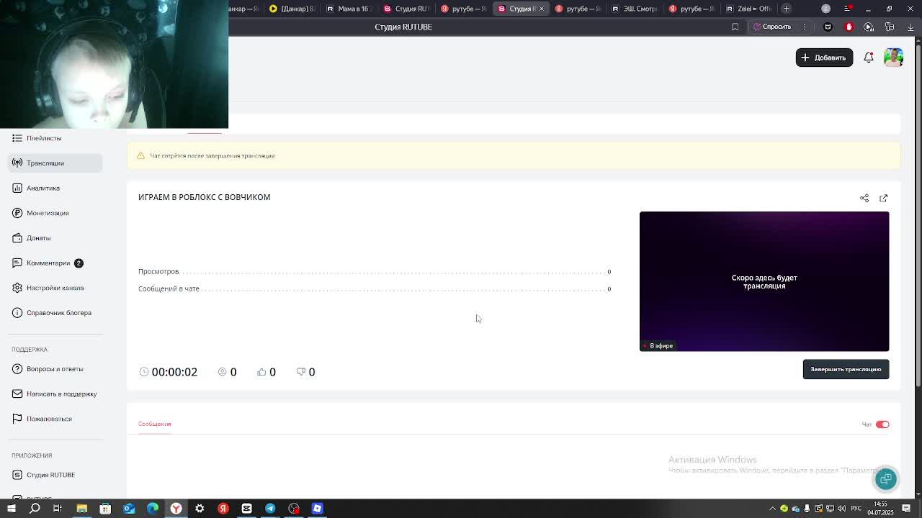Toggle the Чат switch off
The width and height of the screenshot is (922, 518).
882,424
